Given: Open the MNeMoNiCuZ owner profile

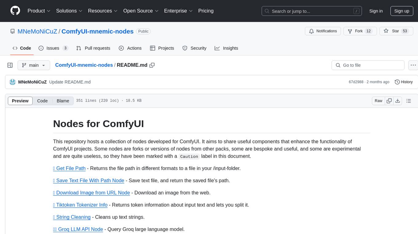Looking at the screenshot, I should [x=37, y=31].
